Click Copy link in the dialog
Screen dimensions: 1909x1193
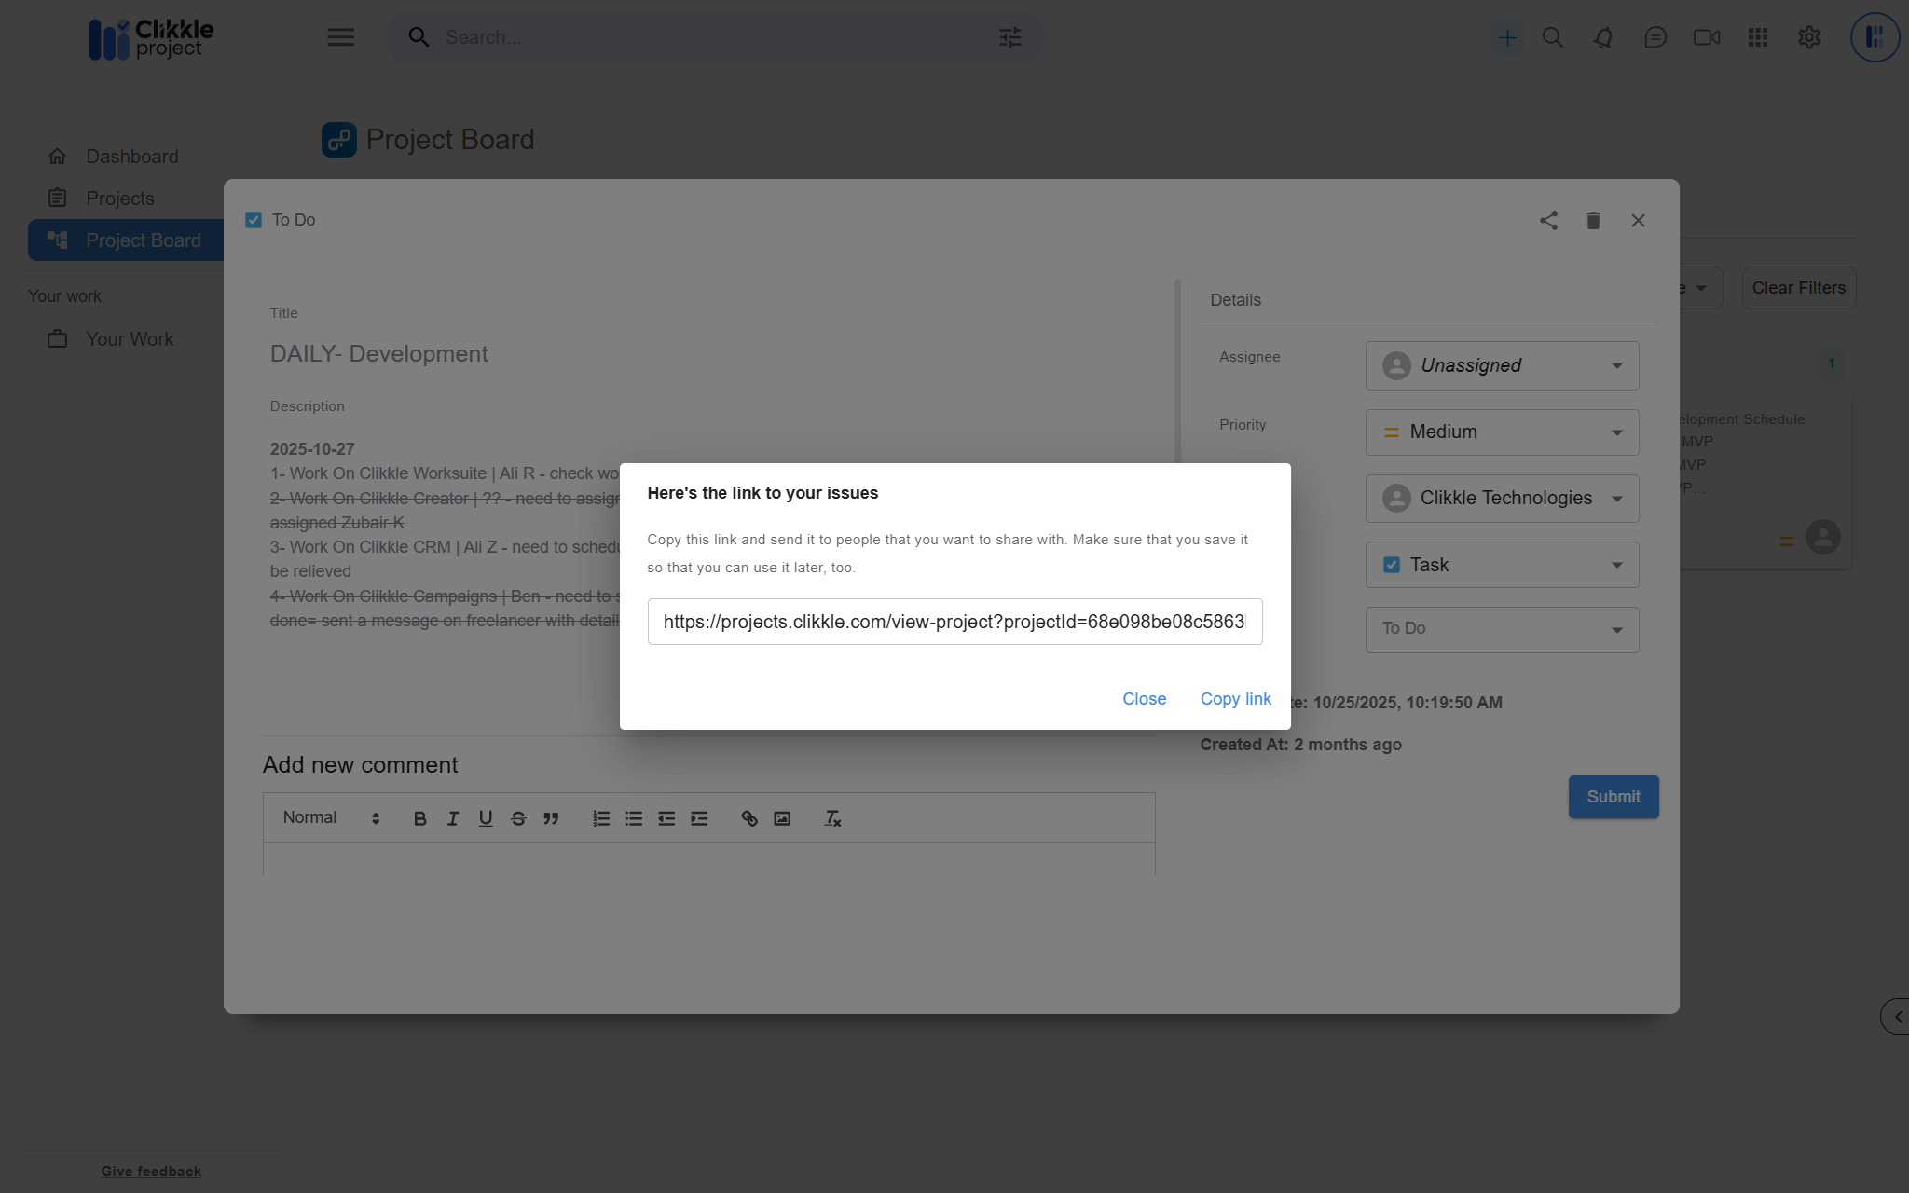pos(1235,699)
